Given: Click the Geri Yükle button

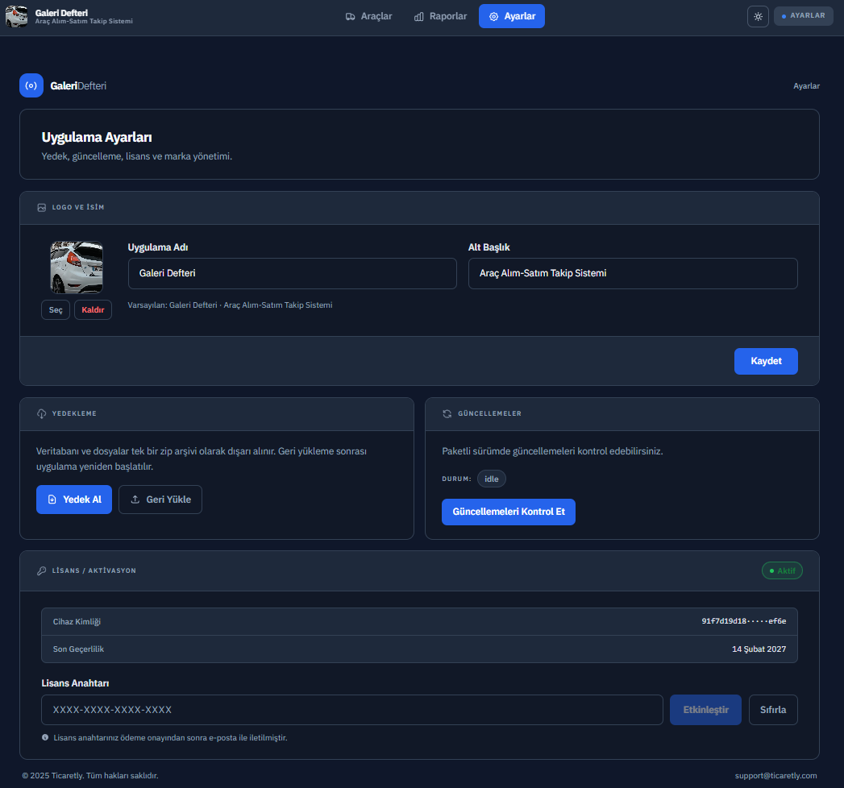Looking at the screenshot, I should (160, 500).
